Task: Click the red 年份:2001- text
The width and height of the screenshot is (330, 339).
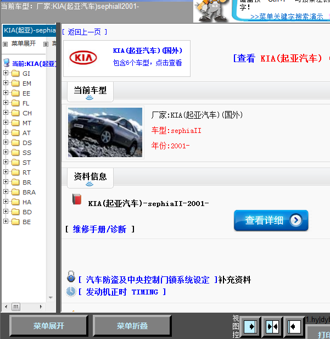Action: [x=170, y=146]
